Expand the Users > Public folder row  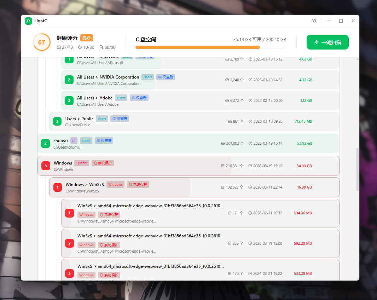click(x=194, y=121)
